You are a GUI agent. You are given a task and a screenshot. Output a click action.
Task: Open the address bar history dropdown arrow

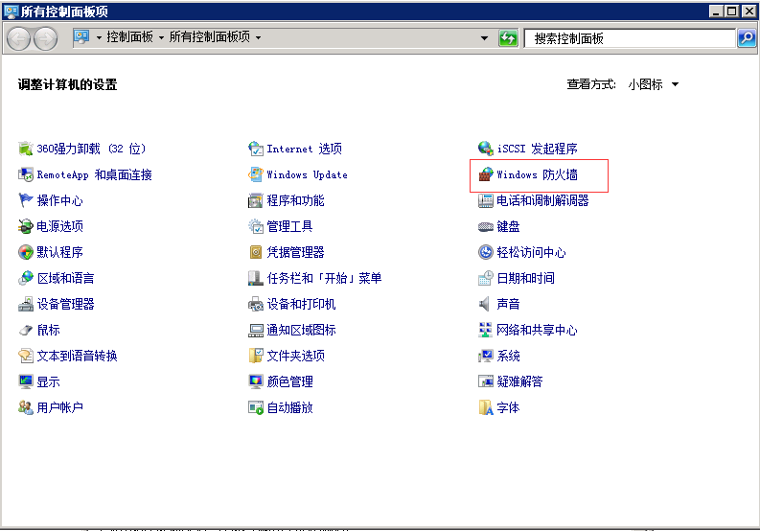485,38
